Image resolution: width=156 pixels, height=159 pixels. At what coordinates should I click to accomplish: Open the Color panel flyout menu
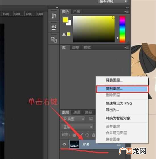click(x=127, y=12)
